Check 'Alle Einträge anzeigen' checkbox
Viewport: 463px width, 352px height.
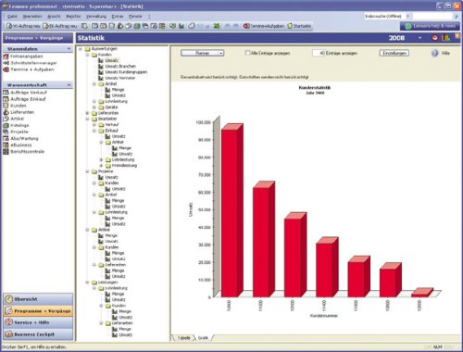pos(247,53)
